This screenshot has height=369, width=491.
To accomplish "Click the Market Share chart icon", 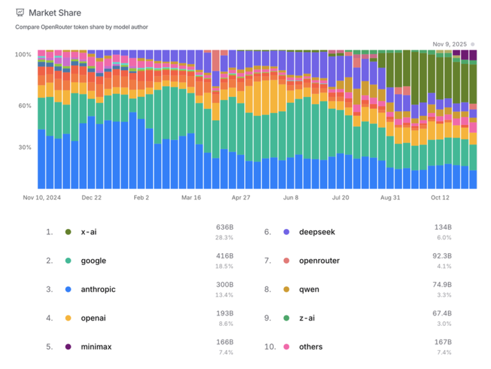I will [x=20, y=13].
